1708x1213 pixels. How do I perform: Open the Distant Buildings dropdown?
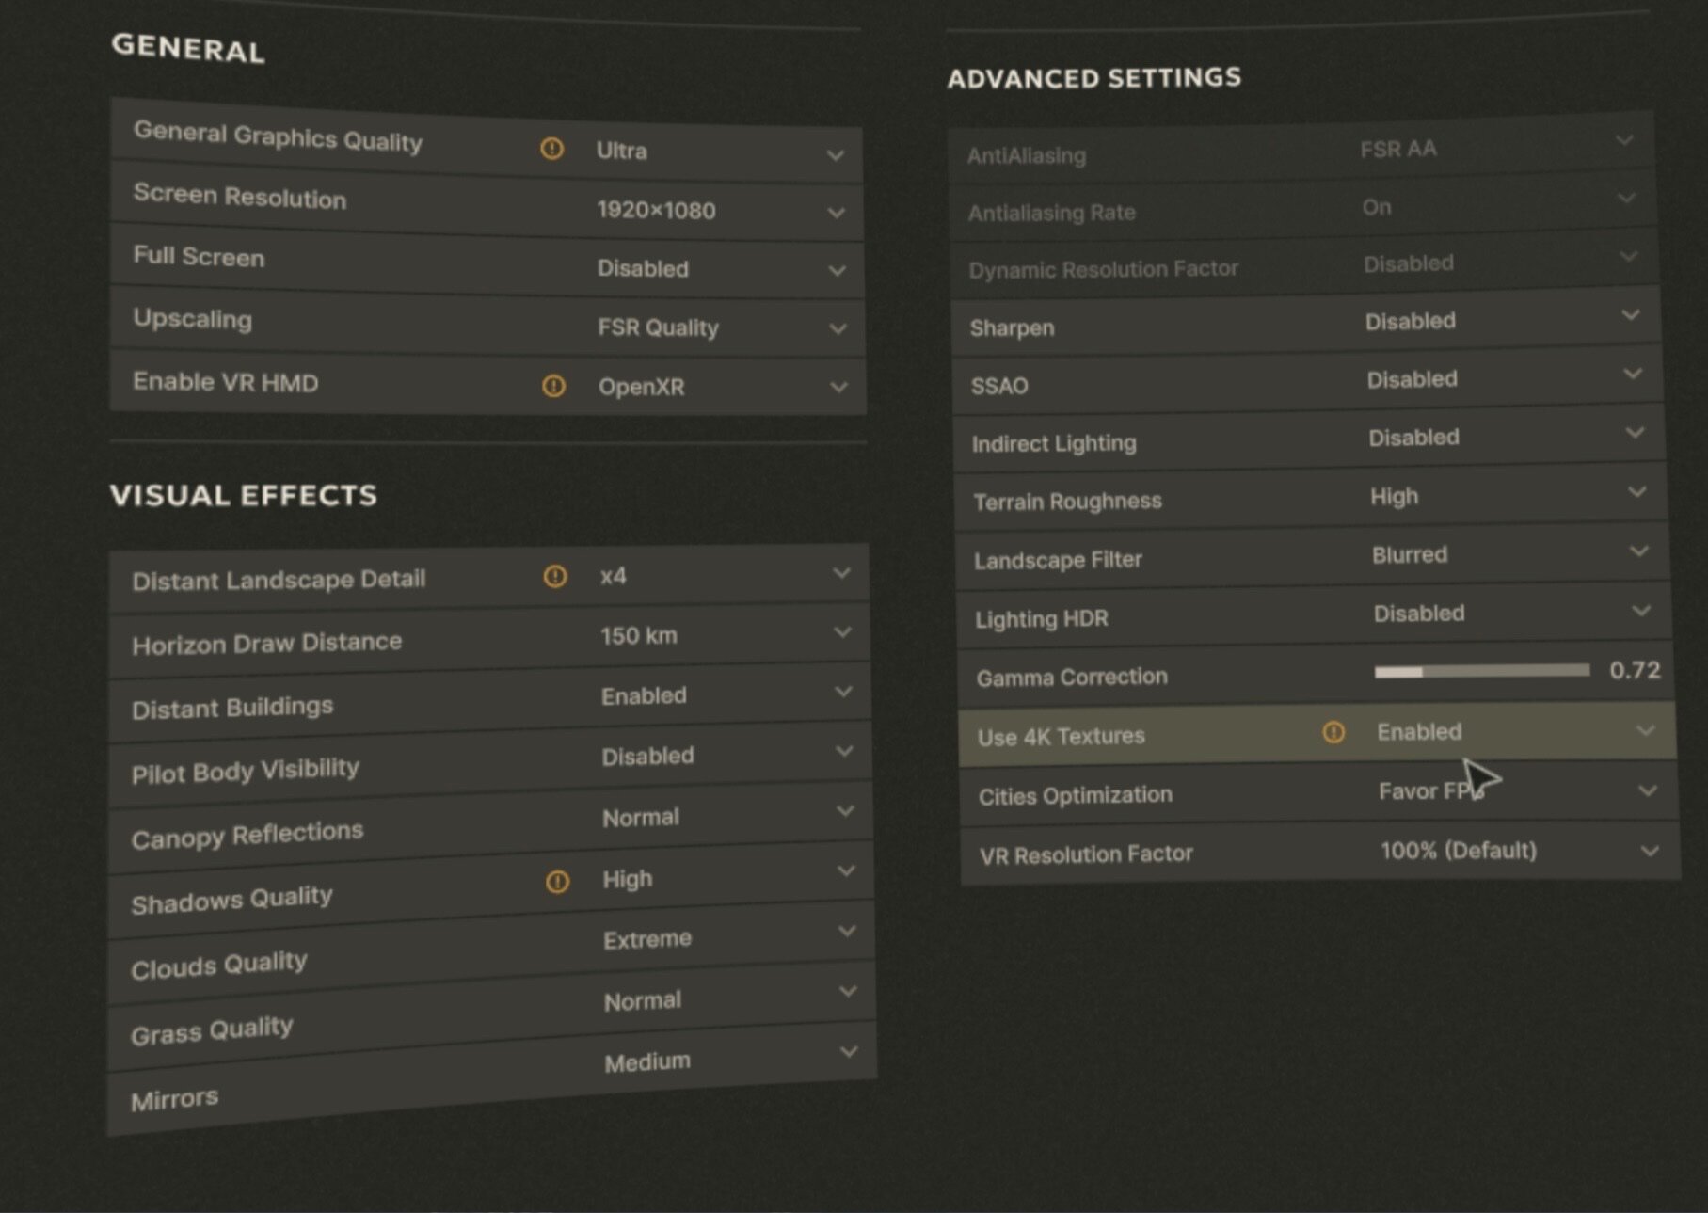coord(727,695)
